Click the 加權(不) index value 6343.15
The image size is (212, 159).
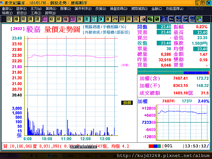click(x=181, y=86)
